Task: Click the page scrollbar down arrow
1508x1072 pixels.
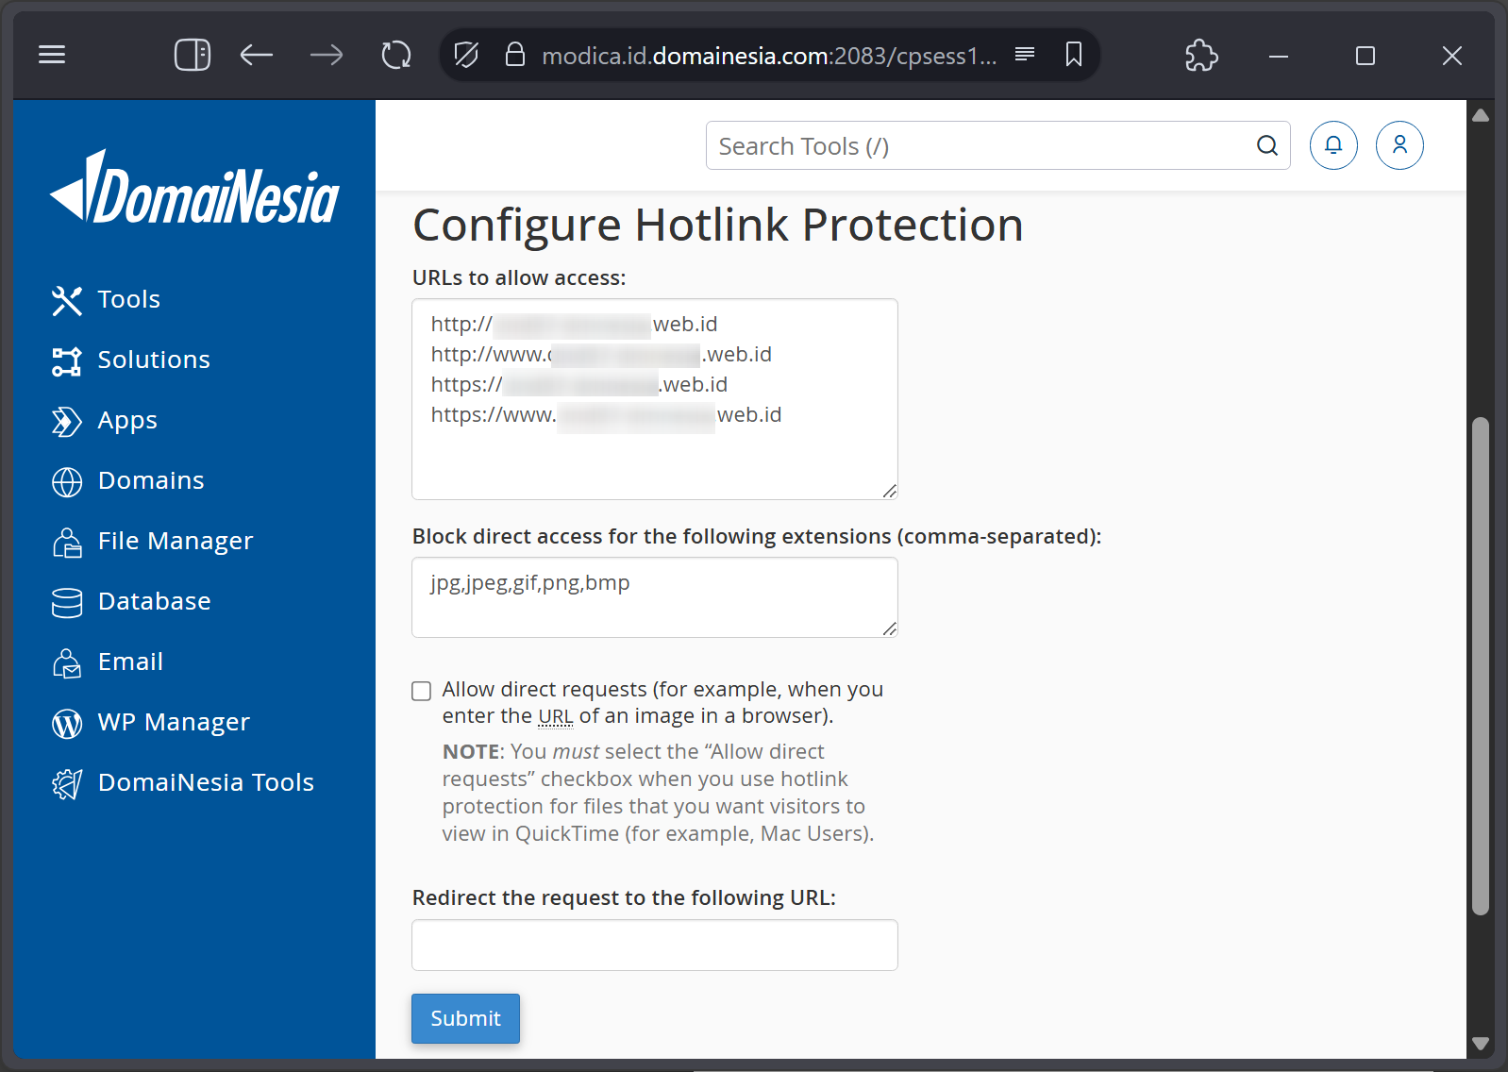Action: pyautogui.click(x=1481, y=1044)
